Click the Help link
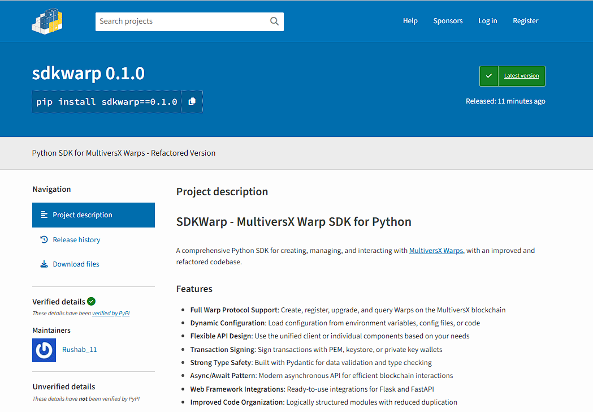Viewport: 593px width, 412px height. pyautogui.click(x=410, y=20)
